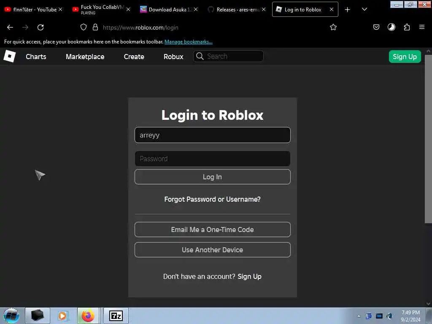
Task: Close the Log in to Roblox tab
Action: pyautogui.click(x=332, y=9)
